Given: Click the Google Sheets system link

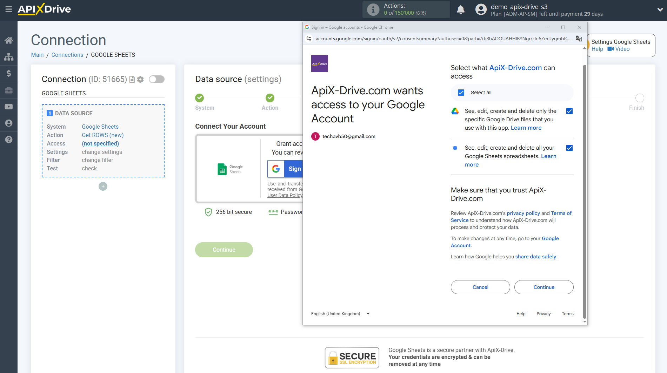Looking at the screenshot, I should pos(100,127).
